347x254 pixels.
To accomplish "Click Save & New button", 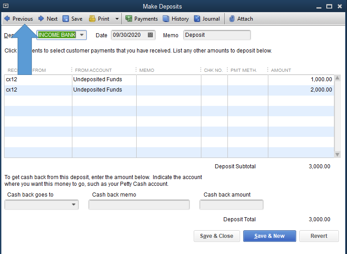I will (x=269, y=236).
